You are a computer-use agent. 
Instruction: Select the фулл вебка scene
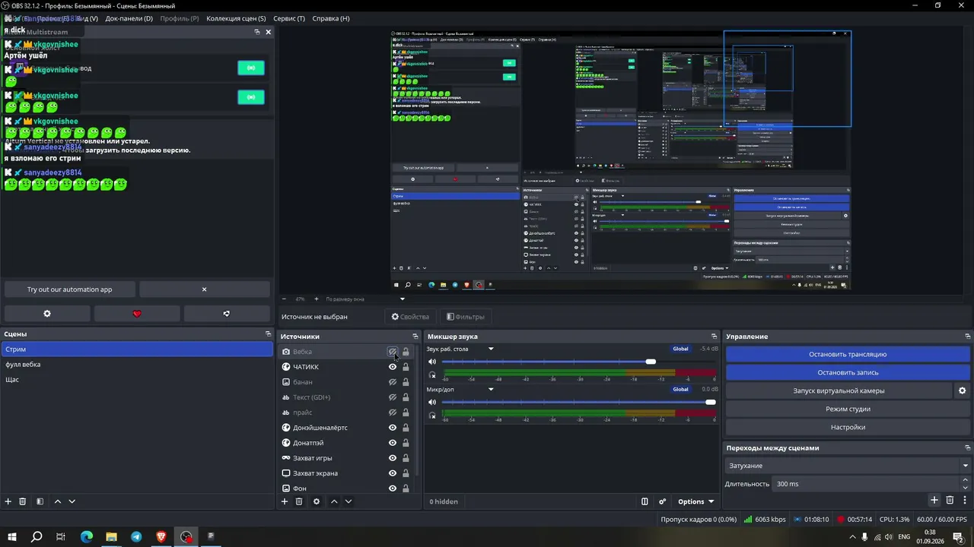[137, 365]
